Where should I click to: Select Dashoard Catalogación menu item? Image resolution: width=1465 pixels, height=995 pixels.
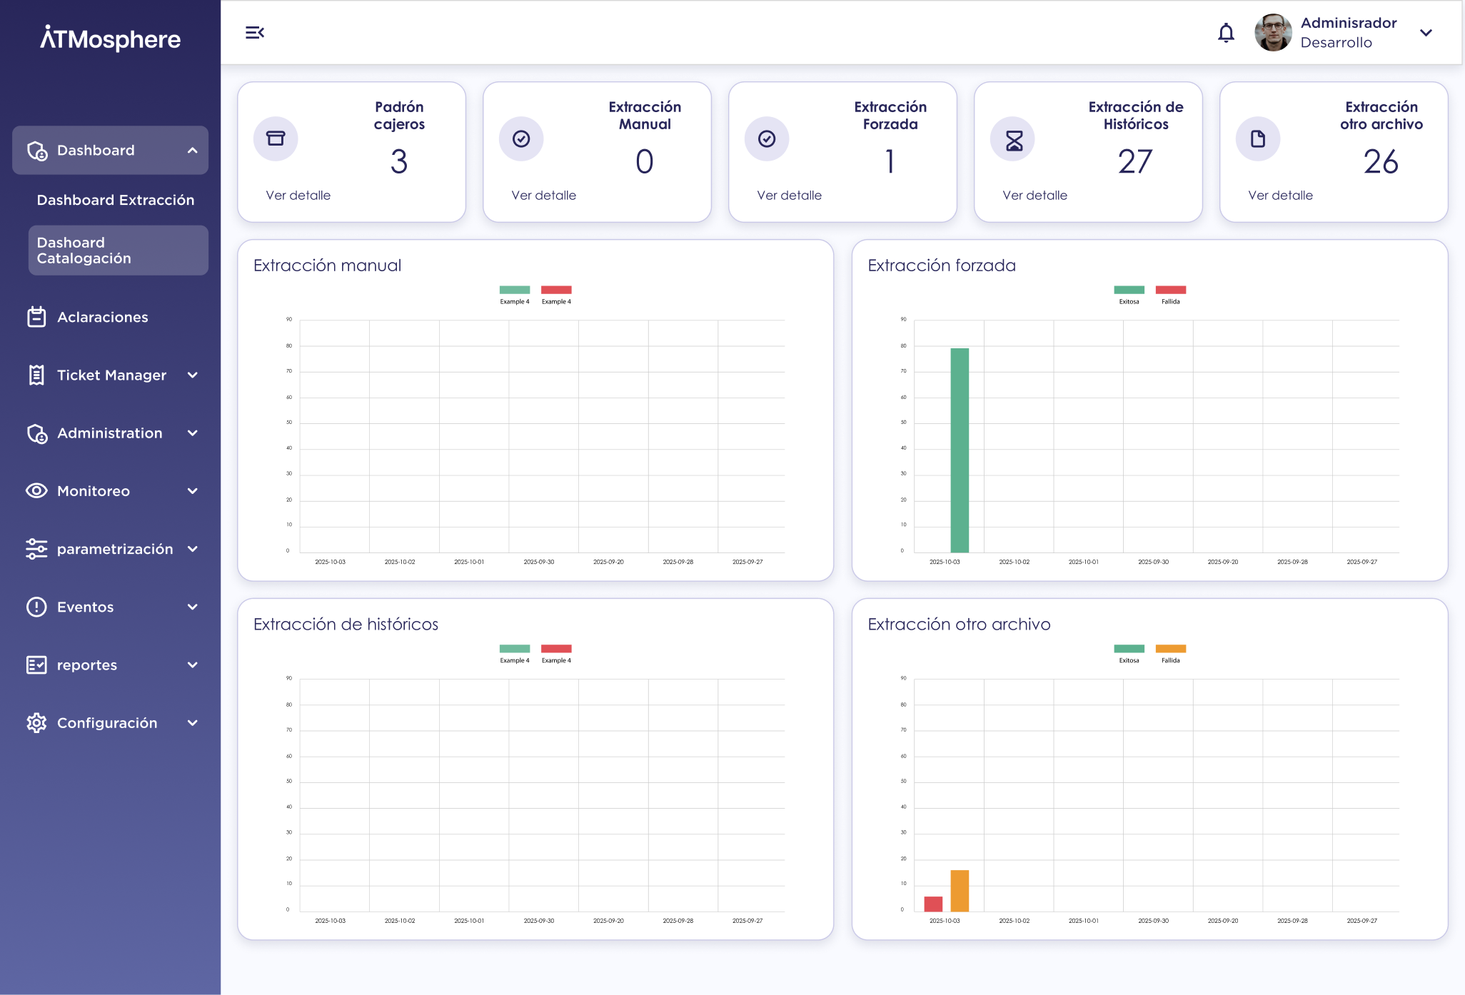click(119, 251)
